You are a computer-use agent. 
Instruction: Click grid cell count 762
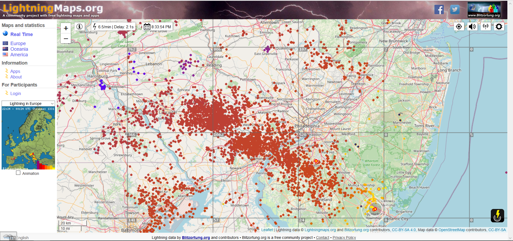[x=132, y=49]
